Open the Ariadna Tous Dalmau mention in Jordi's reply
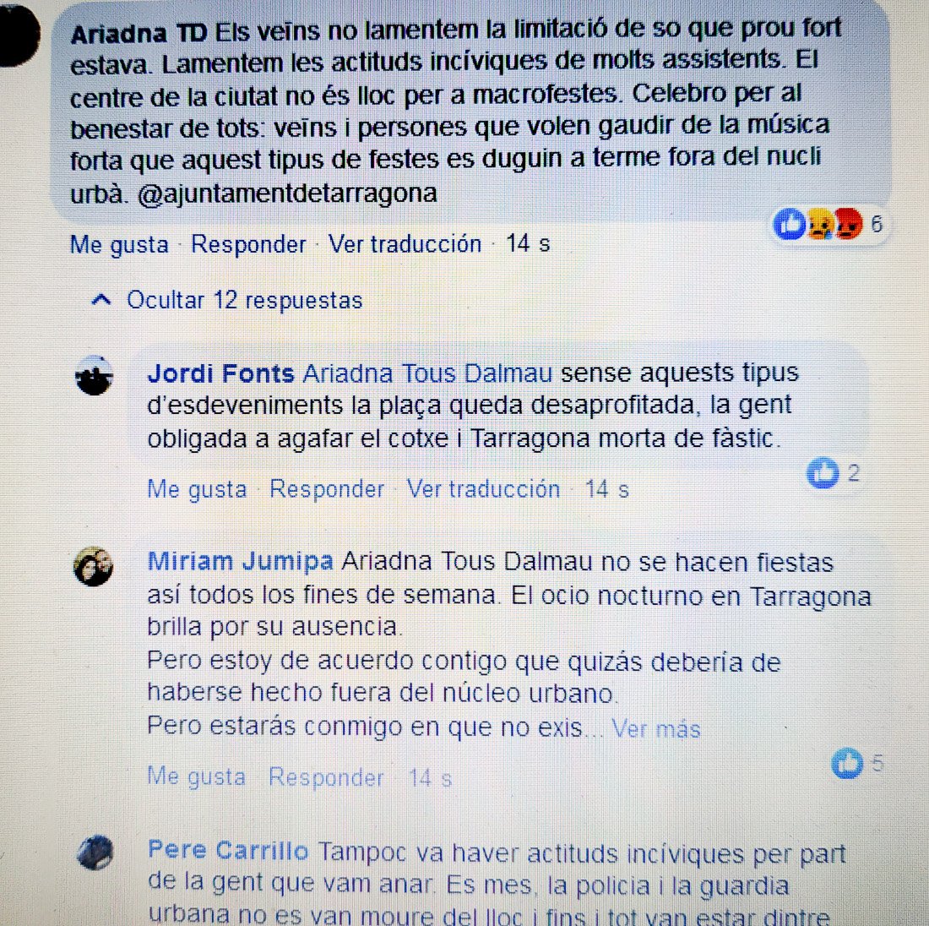This screenshot has width=929, height=926. coord(428,374)
